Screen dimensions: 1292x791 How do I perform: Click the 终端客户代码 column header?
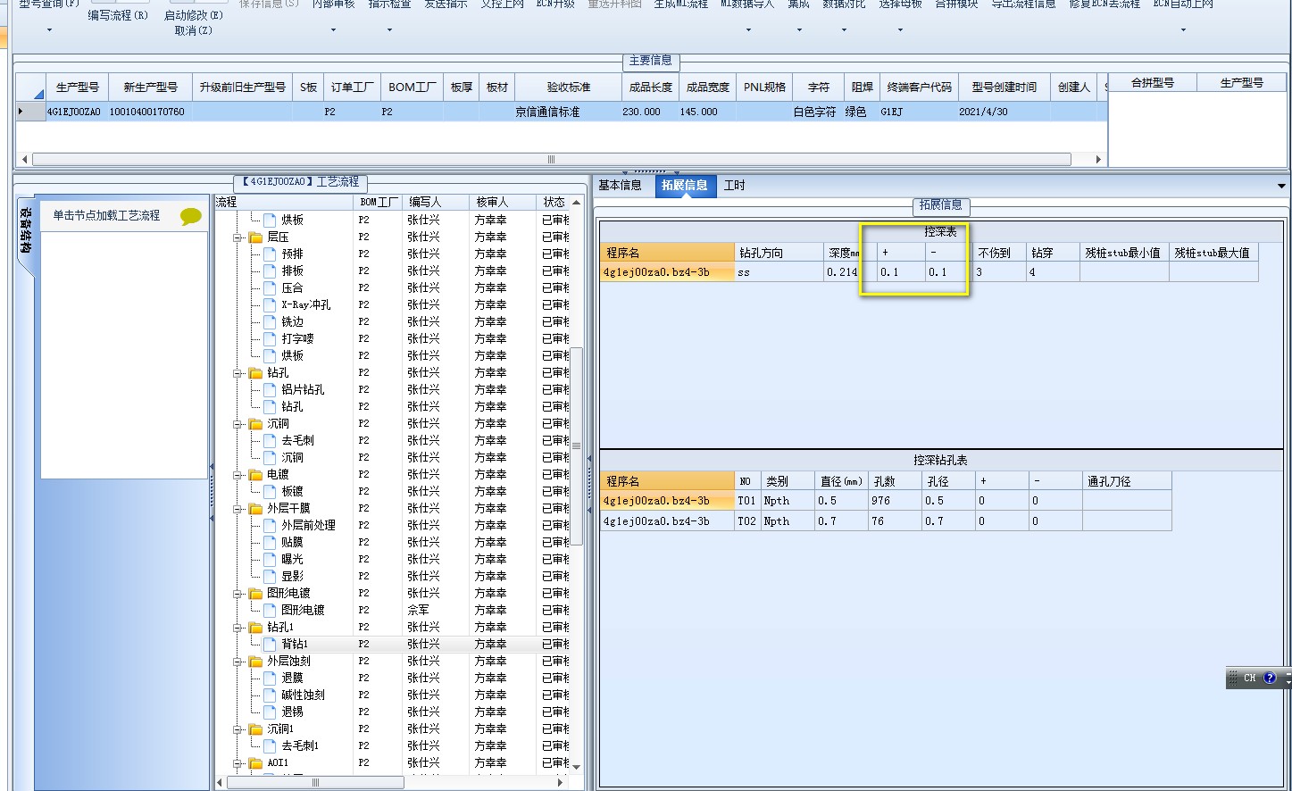click(919, 87)
